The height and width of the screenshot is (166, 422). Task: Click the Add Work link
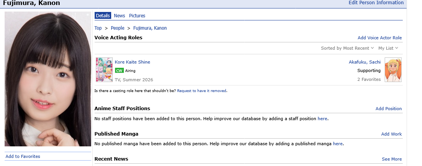point(391,134)
